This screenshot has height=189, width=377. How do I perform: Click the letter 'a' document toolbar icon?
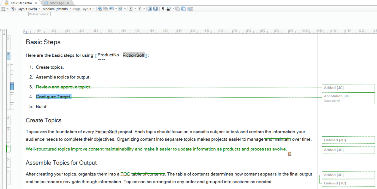tap(140, 9)
